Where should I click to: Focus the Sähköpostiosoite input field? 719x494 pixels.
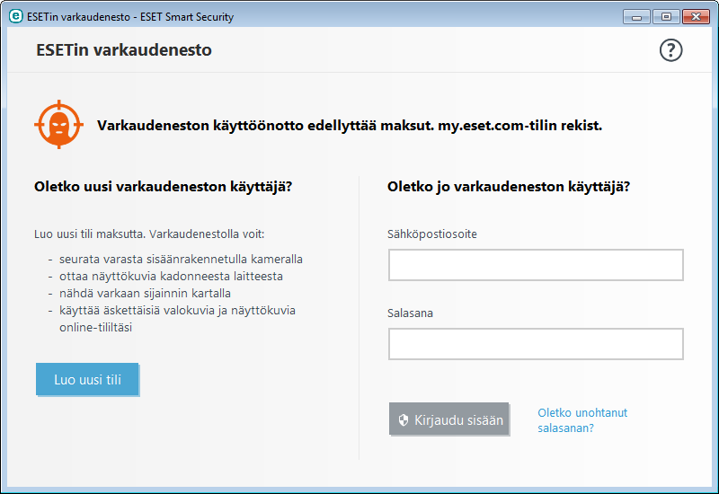tap(536, 265)
